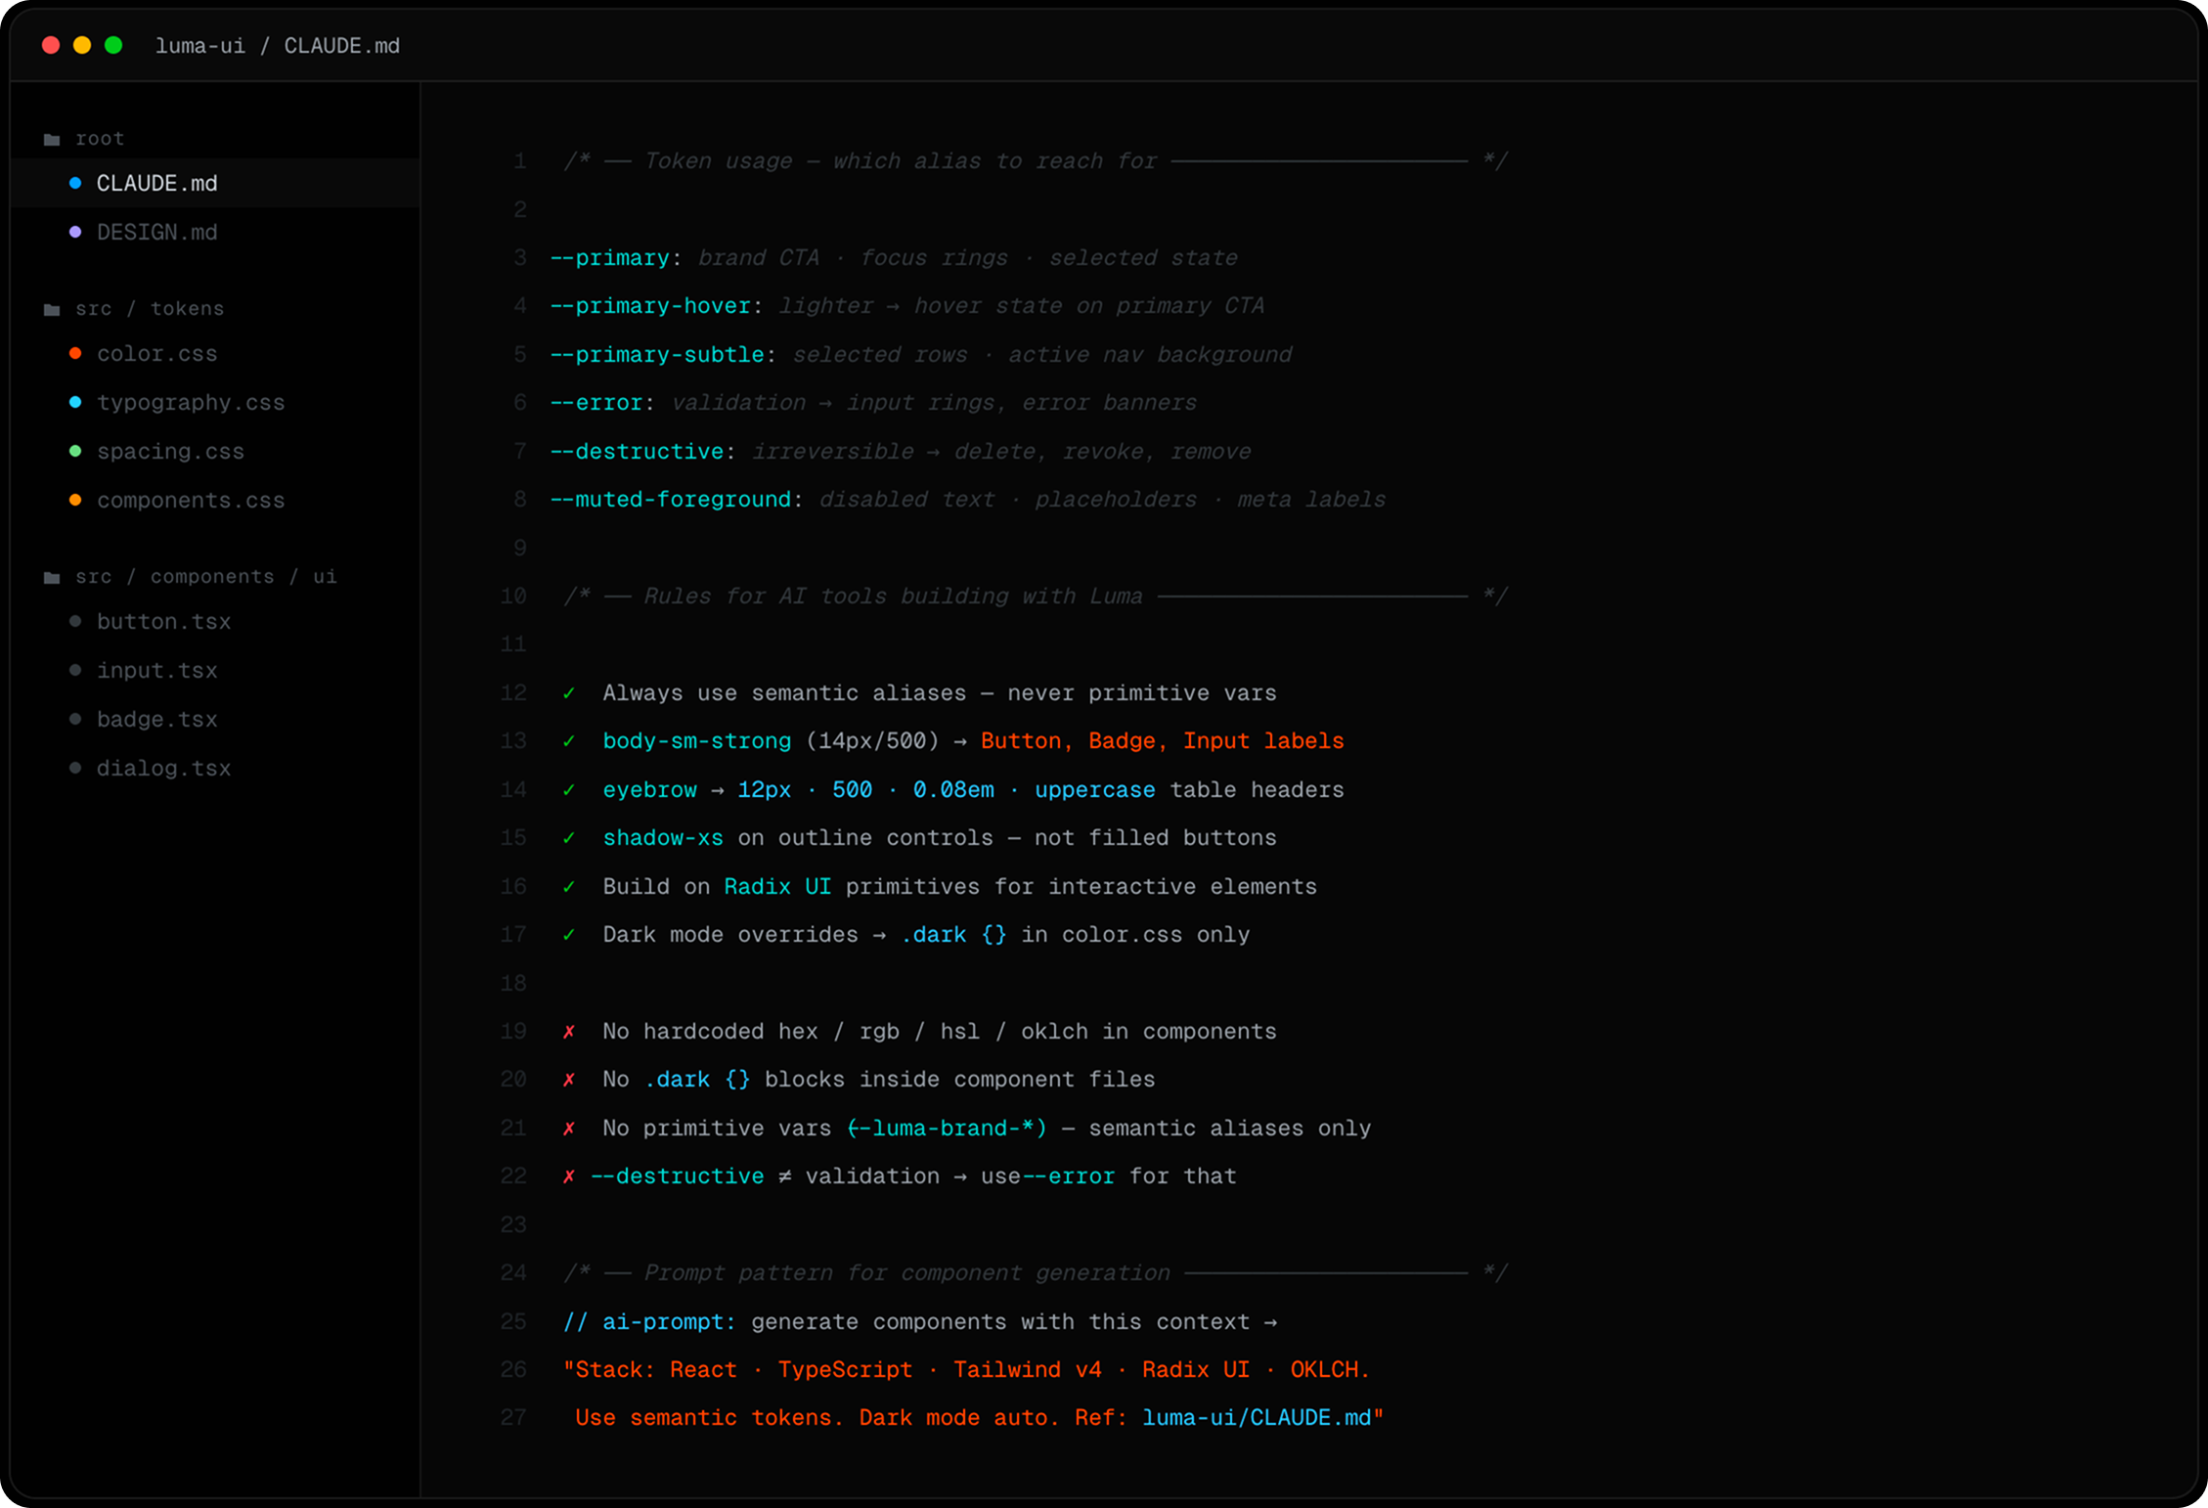Click the --primary token on line 3
The width and height of the screenshot is (2208, 1508).
(x=609, y=258)
